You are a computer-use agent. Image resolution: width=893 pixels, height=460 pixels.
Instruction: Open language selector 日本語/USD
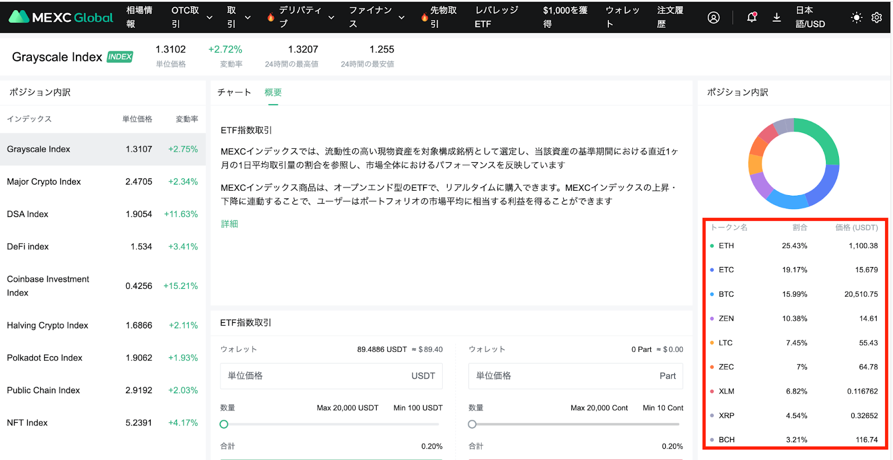click(810, 17)
